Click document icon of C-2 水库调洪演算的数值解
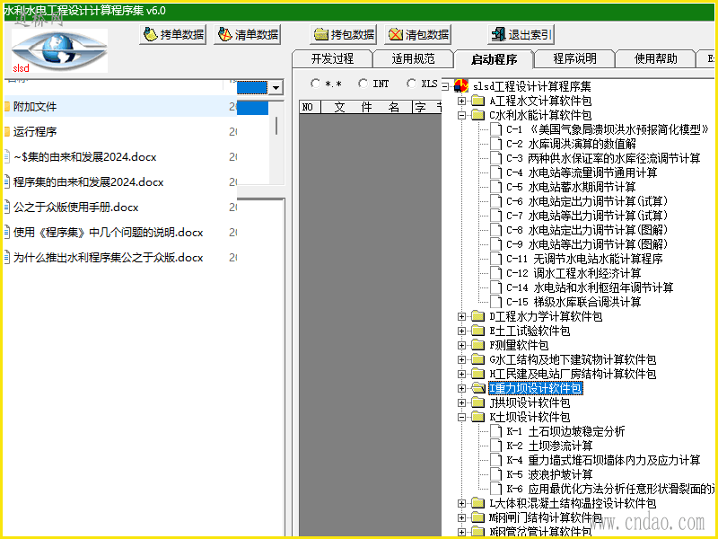This screenshot has height=539, width=718. pos(495,144)
